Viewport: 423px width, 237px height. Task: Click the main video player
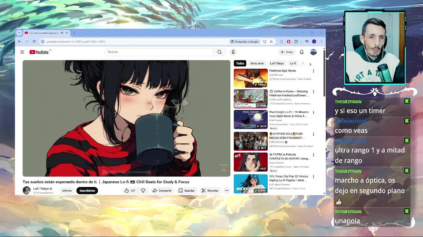[126, 118]
